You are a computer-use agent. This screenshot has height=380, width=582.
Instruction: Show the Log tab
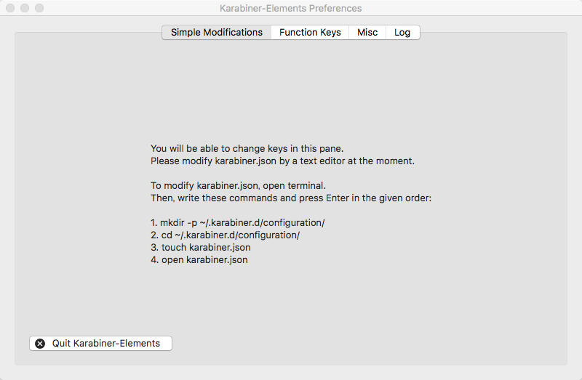402,32
